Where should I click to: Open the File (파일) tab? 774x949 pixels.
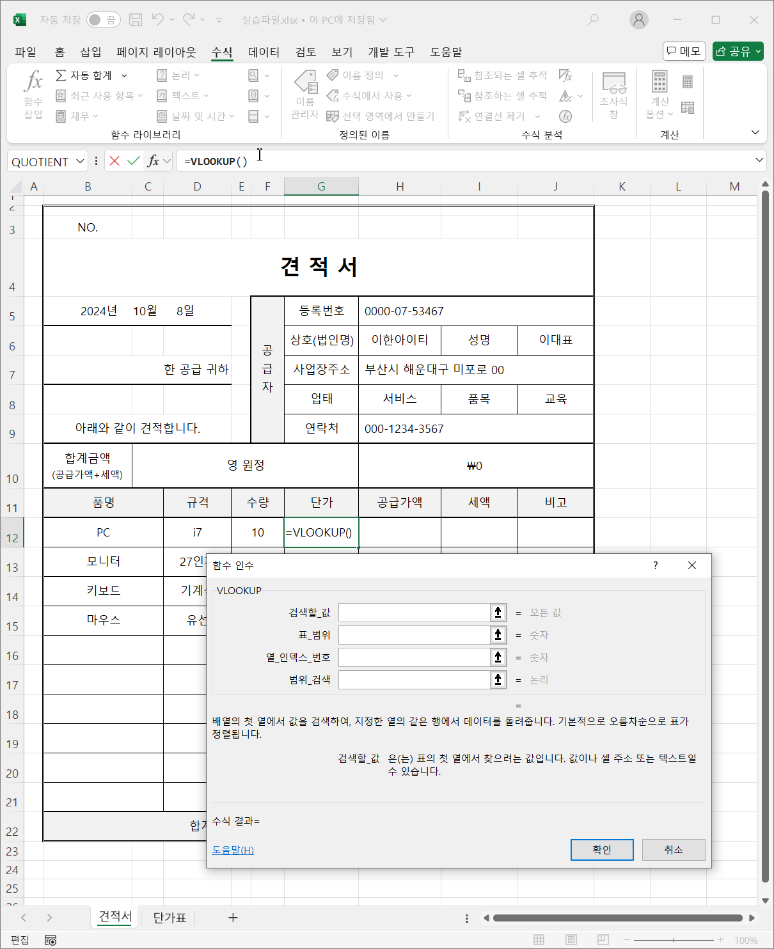point(26,52)
